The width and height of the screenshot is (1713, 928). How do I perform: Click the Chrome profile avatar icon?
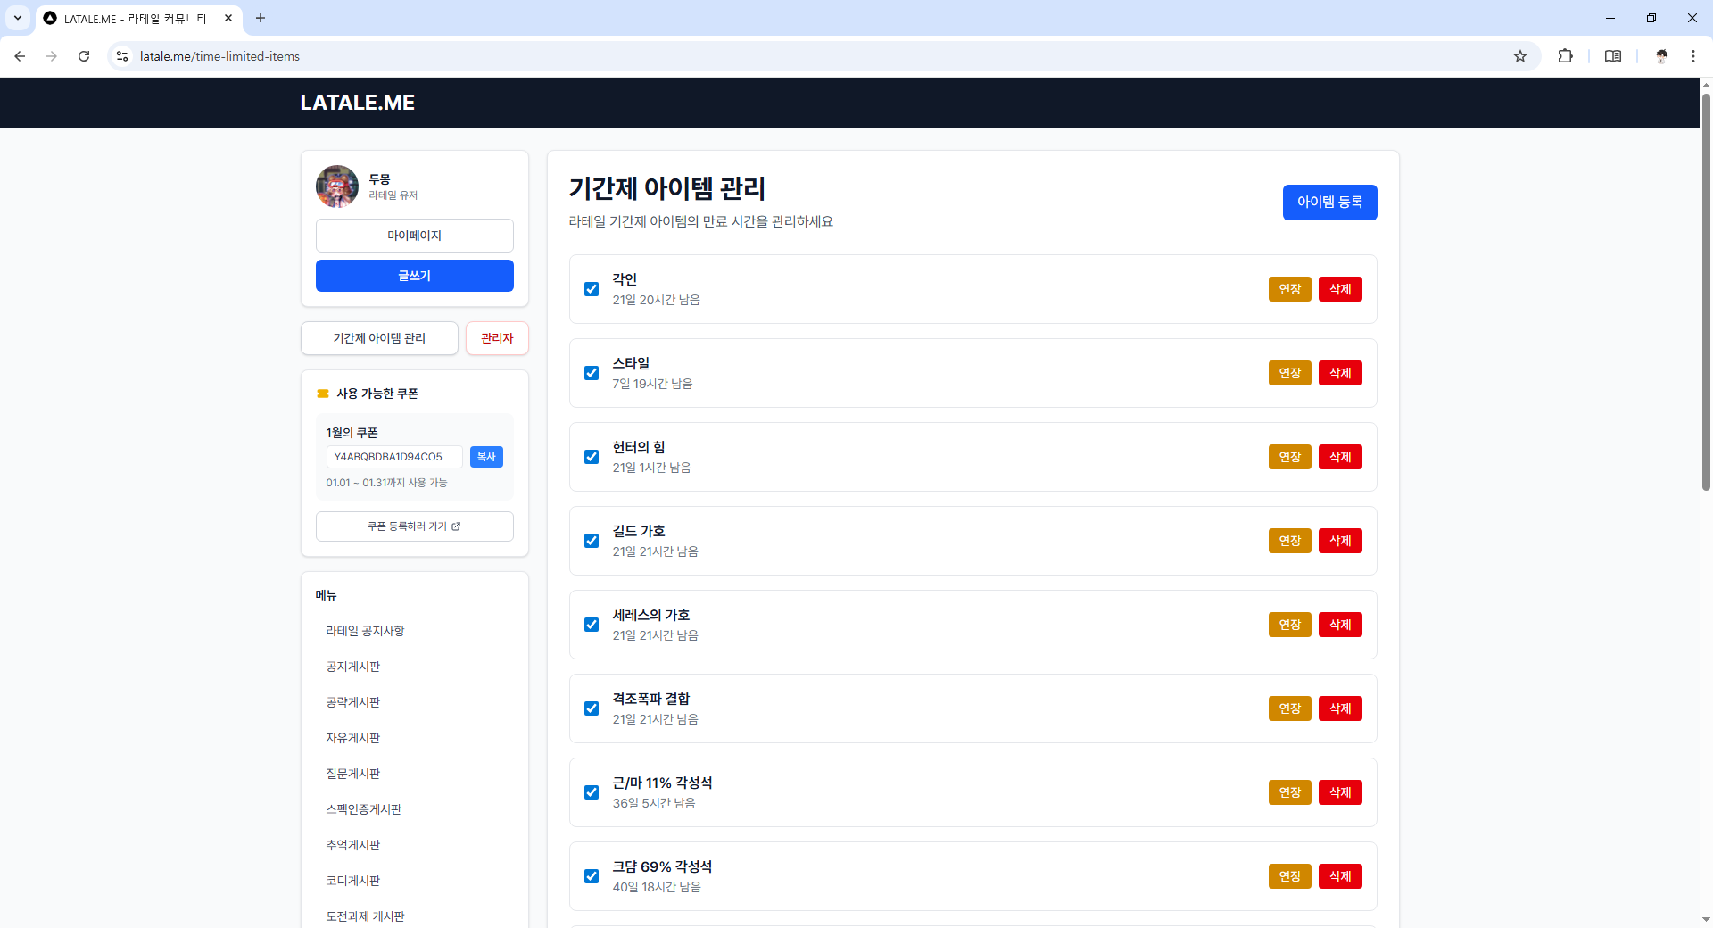[x=1661, y=56]
